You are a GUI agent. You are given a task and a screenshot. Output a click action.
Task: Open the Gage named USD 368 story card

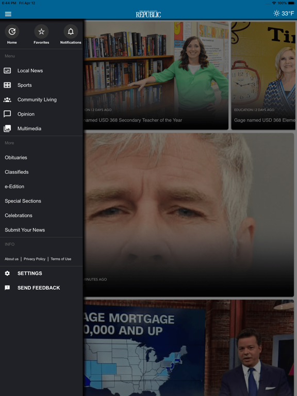pos(264,75)
